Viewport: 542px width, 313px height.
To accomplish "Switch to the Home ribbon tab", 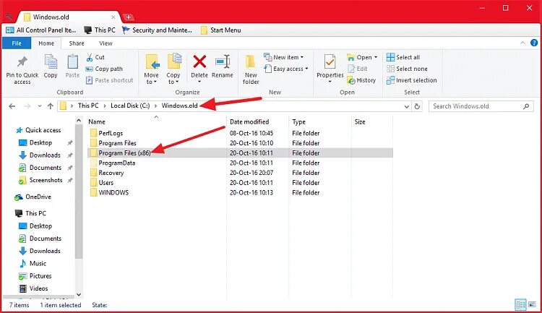I will tap(46, 43).
